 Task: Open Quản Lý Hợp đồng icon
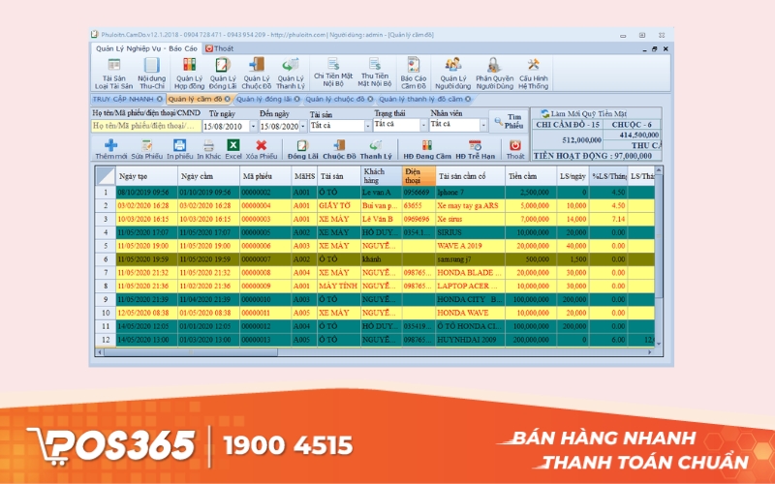point(189,74)
